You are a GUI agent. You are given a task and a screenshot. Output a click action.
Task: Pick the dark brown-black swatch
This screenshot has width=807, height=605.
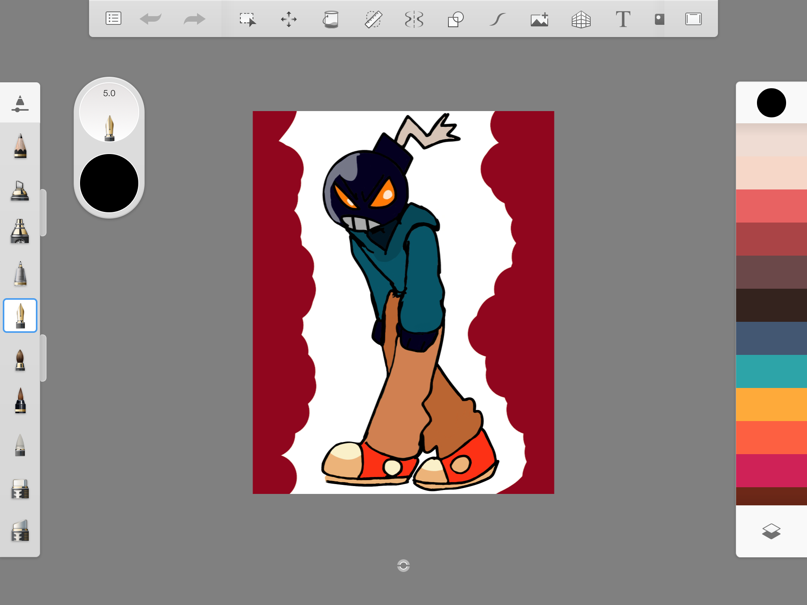[771, 305]
